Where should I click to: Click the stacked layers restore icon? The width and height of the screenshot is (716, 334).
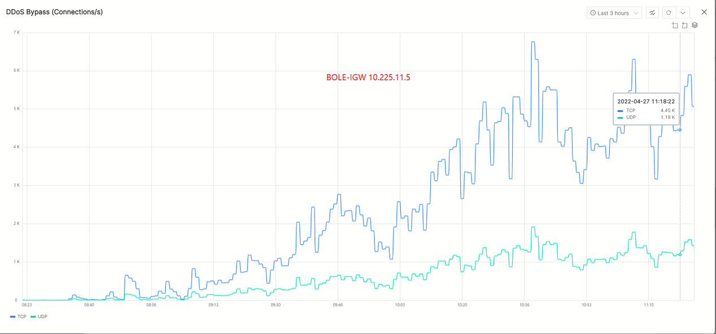point(695,25)
